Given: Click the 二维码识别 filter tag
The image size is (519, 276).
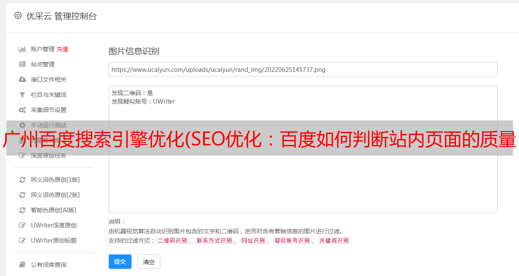Looking at the screenshot, I should click(172, 240).
